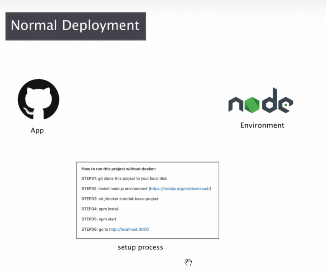Open the nodejs.org download link
Screen dimensions: 326x273
(180, 189)
